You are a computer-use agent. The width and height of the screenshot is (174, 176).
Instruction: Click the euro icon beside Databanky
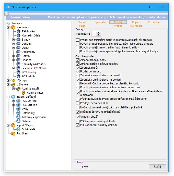coord(18,113)
